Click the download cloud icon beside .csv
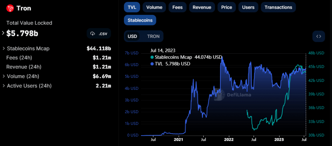Screen dimensions: 332x146 92,33
